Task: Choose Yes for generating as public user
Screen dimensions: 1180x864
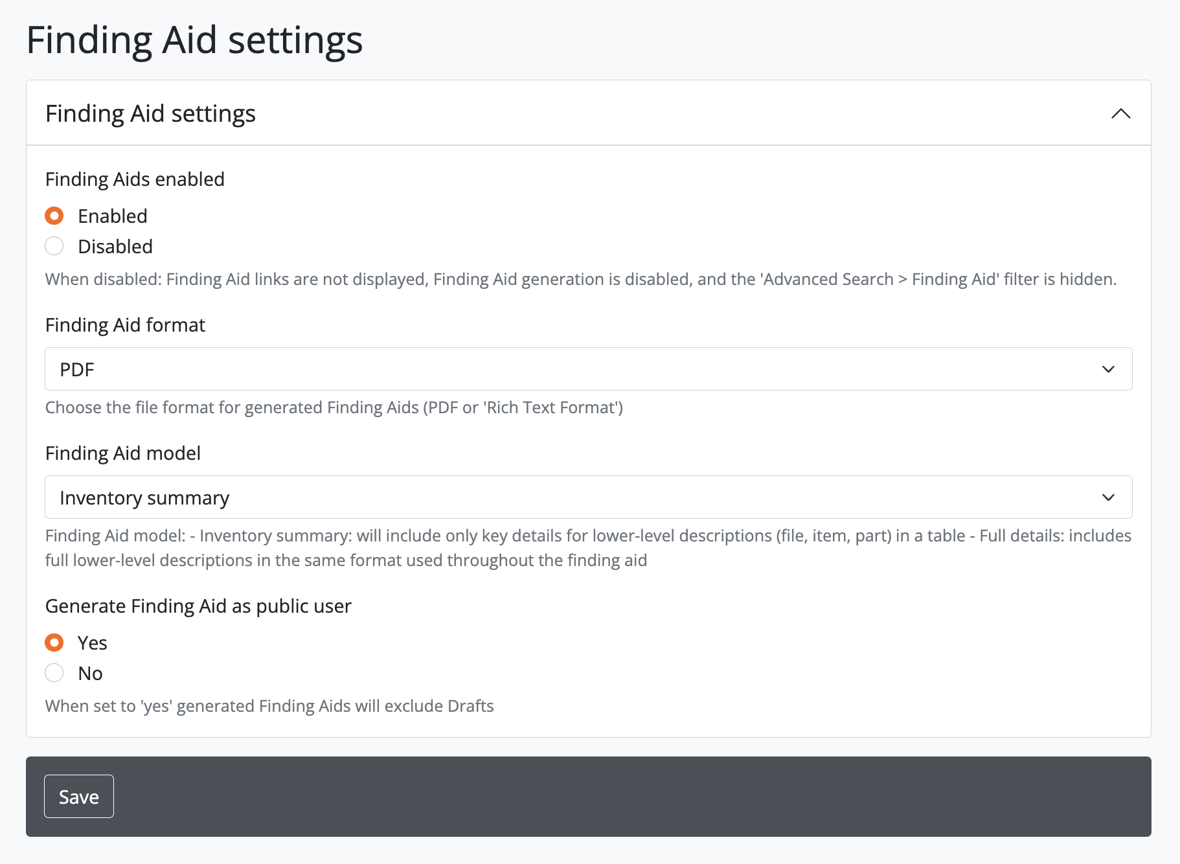Action: (x=54, y=642)
